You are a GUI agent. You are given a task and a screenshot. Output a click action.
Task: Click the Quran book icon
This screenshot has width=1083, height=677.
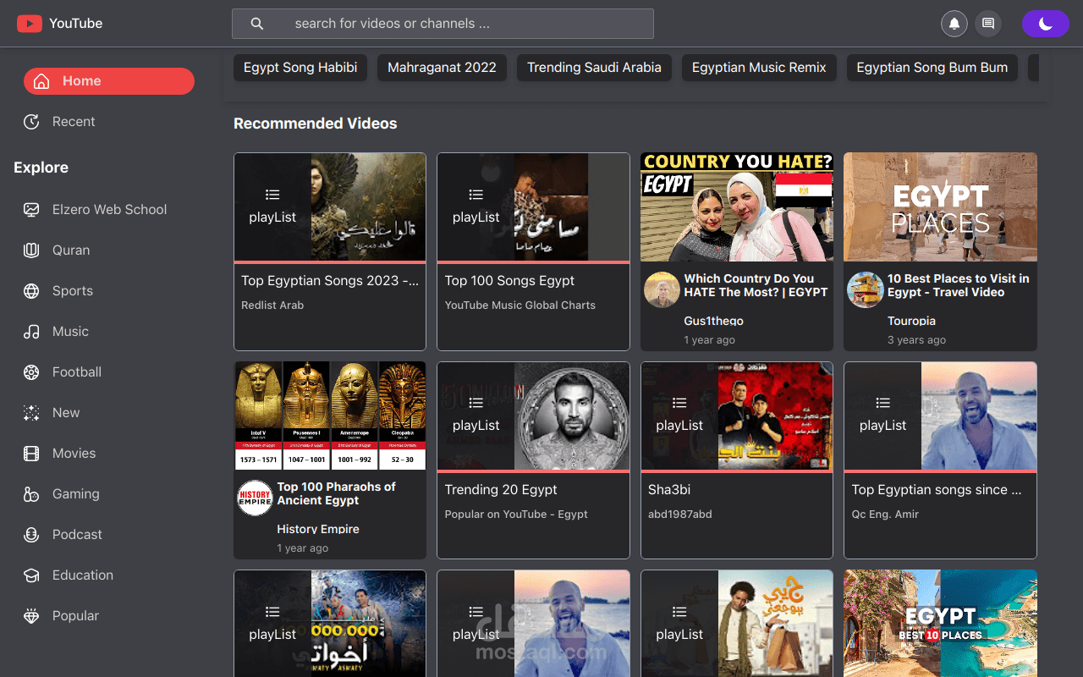[x=31, y=250]
